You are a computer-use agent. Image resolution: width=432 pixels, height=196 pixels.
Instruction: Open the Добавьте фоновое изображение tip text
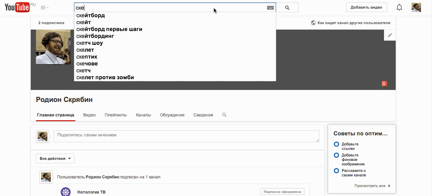pos(353,160)
